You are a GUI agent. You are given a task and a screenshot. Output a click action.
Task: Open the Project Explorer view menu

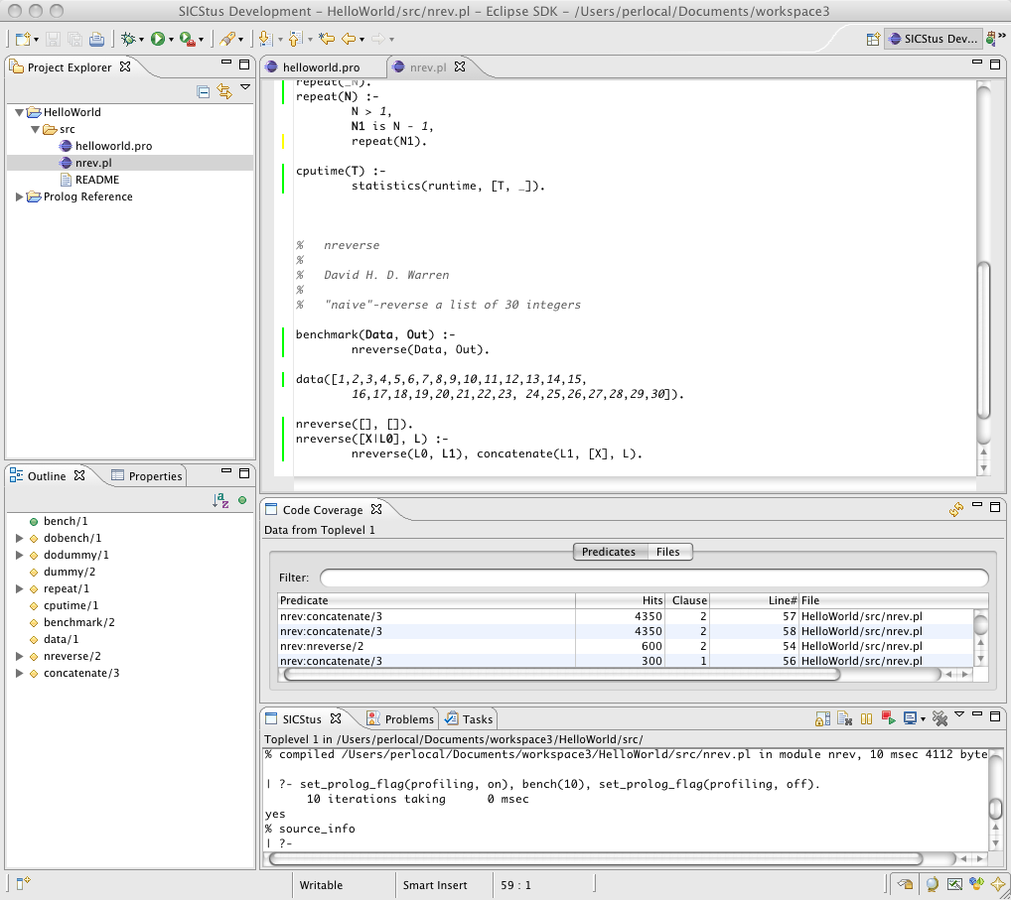(x=245, y=87)
